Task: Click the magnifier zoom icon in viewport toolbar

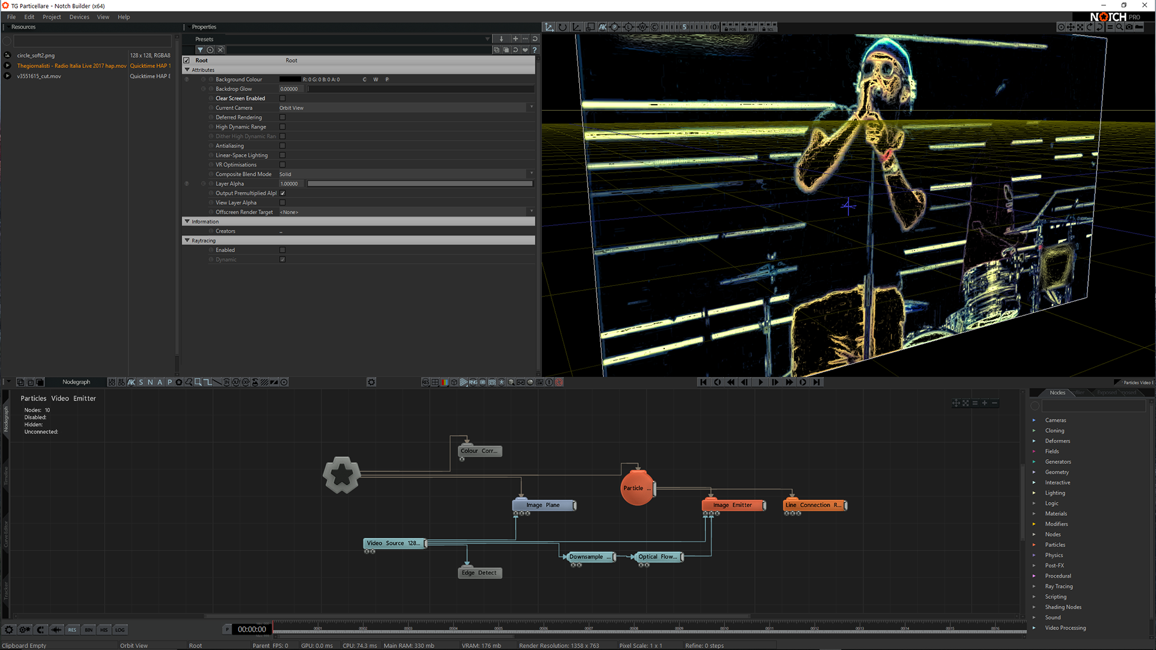Action: 1119,27
